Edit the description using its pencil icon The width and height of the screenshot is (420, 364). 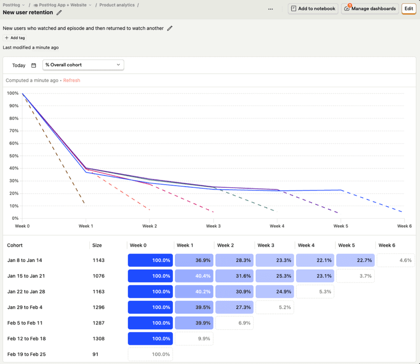170,28
